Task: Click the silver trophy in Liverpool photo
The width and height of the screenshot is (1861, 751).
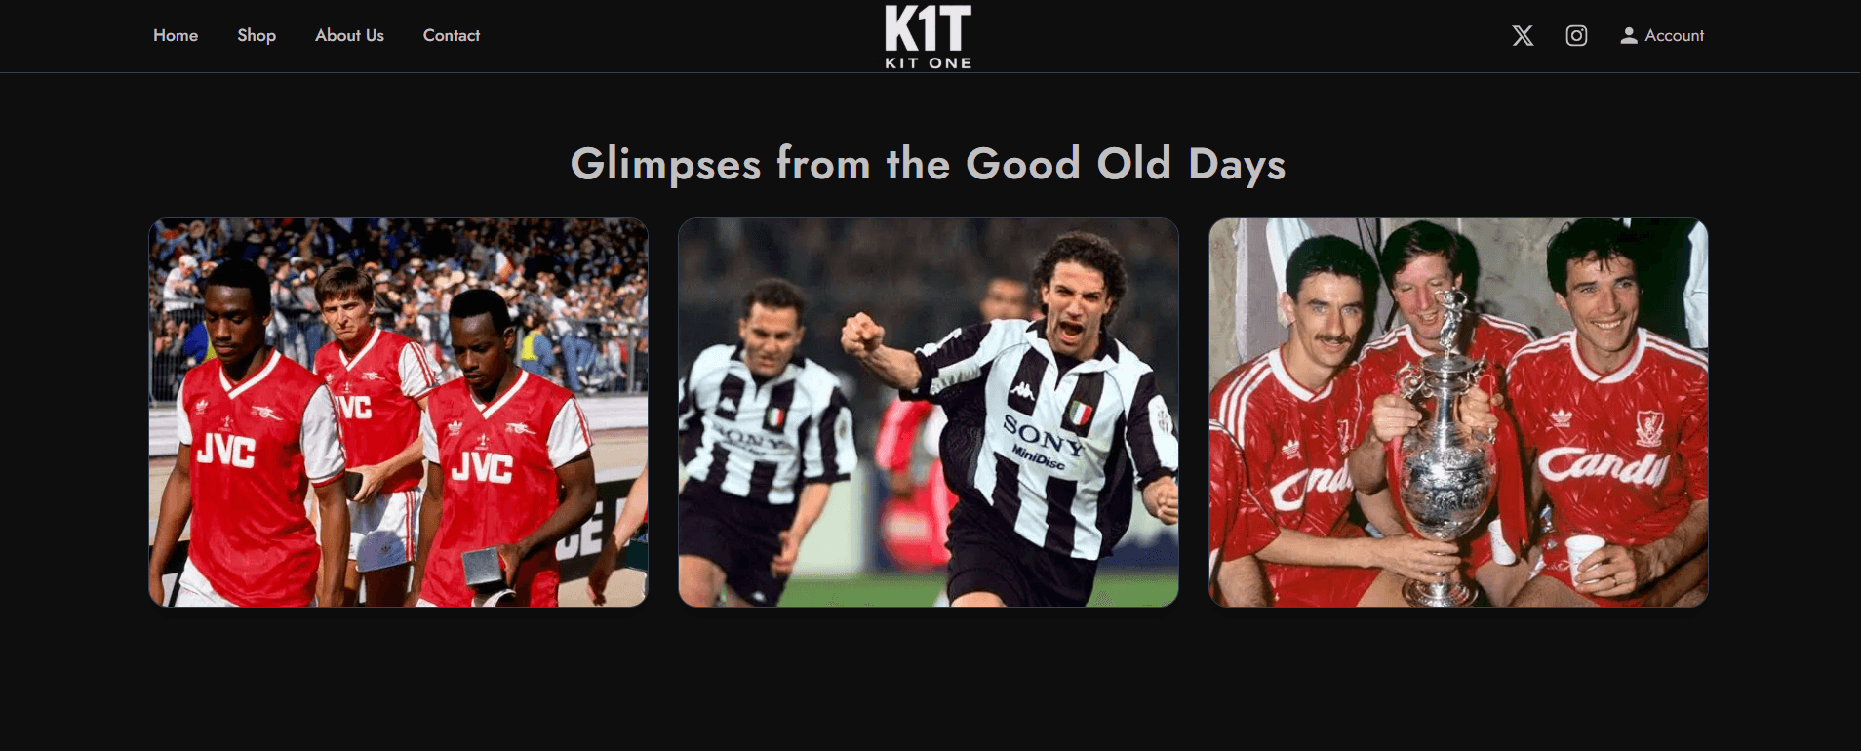Action: click(1445, 449)
